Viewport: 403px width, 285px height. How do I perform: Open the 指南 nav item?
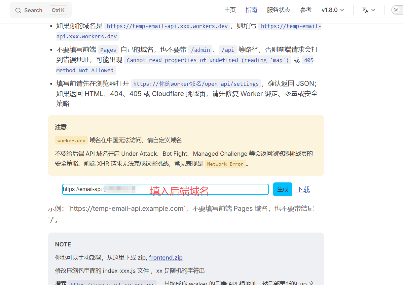tap(251, 10)
